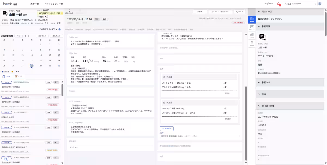Collapse the 対応ルール section

258,12
